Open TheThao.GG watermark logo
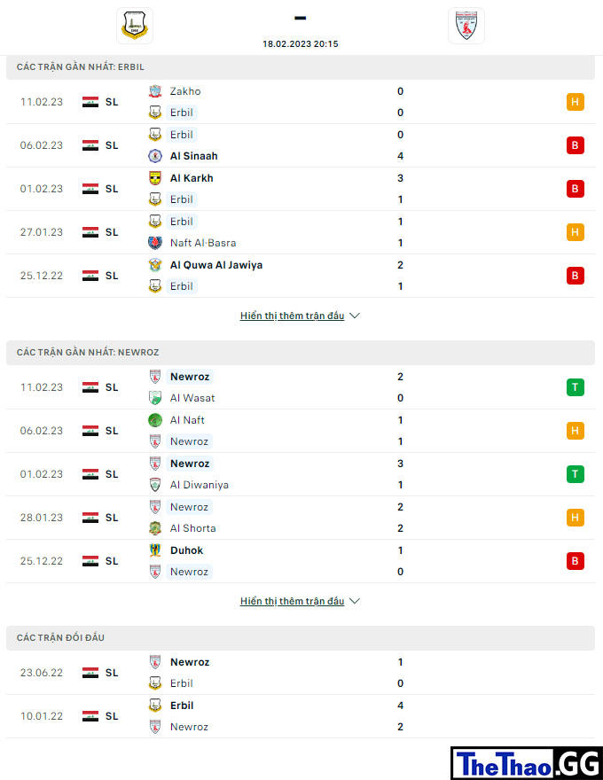The width and height of the screenshot is (603, 780). pos(527,763)
